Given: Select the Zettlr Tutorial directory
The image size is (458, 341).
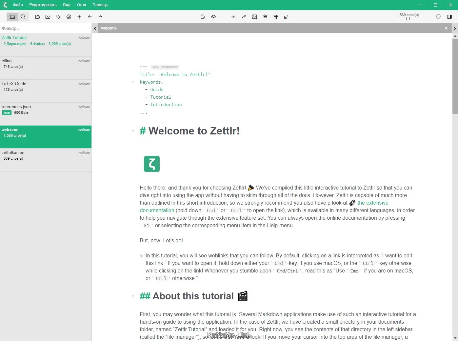Looking at the screenshot, I should (x=46, y=45).
